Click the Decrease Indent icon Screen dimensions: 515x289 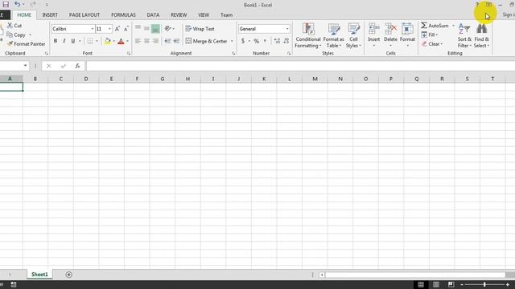[x=167, y=41]
